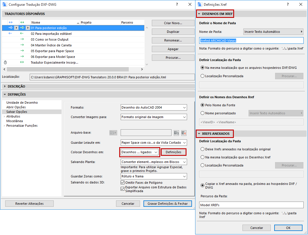Click the Arquivo-base clear file icon
308x235 pixels.
click(184, 133)
